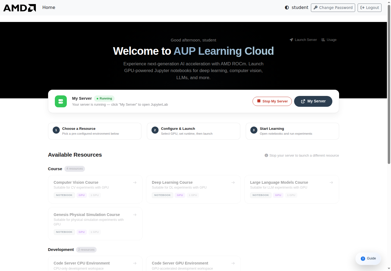Open the Home navigation link
The height and width of the screenshot is (271, 391).
point(49,8)
